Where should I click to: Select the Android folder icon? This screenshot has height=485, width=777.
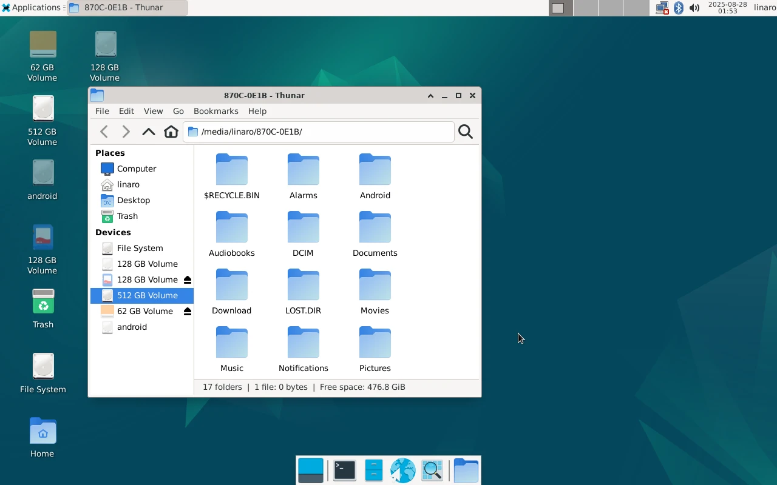(375, 170)
